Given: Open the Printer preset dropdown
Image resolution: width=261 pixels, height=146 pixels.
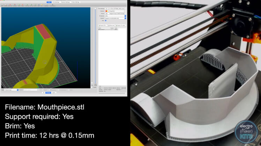Looking at the screenshot, I should point(115,14).
